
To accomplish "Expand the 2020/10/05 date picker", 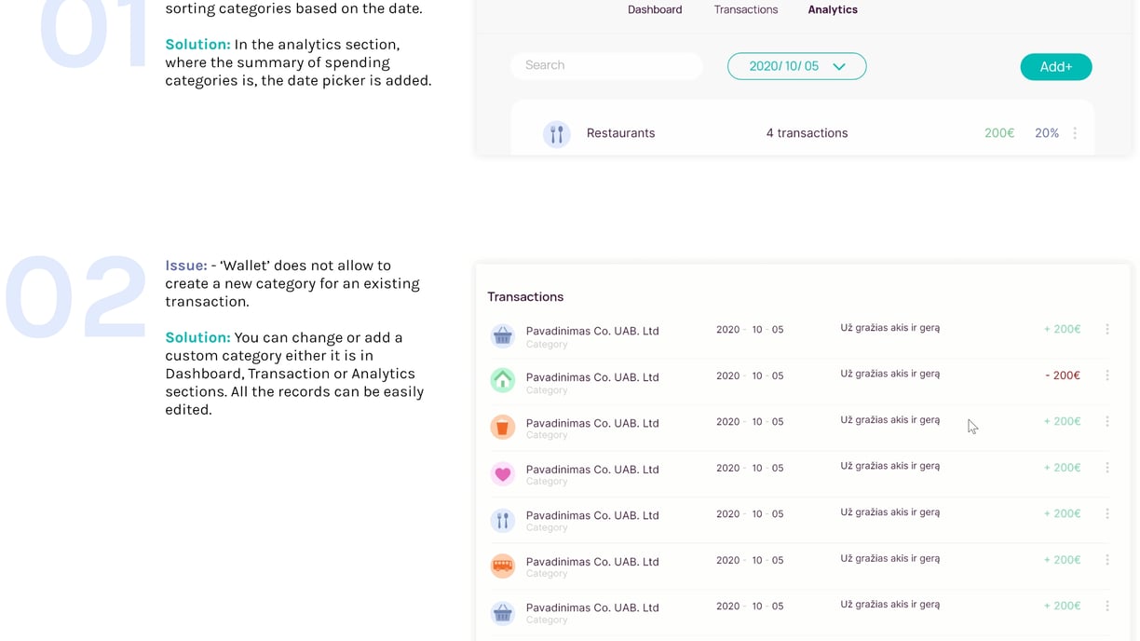I will tap(796, 66).
